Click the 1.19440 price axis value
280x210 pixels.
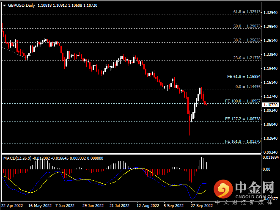click(x=270, y=69)
